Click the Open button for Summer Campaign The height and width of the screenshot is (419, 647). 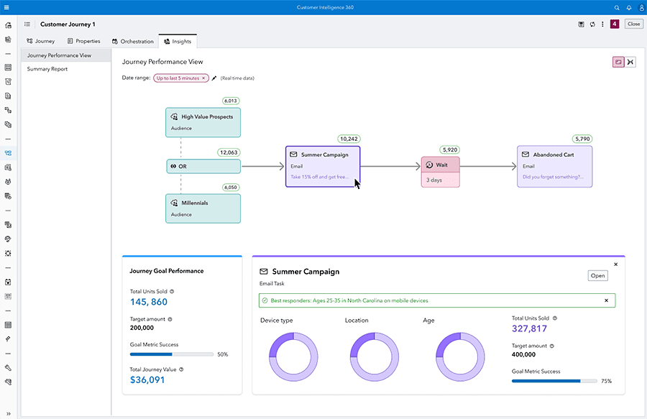[597, 275]
